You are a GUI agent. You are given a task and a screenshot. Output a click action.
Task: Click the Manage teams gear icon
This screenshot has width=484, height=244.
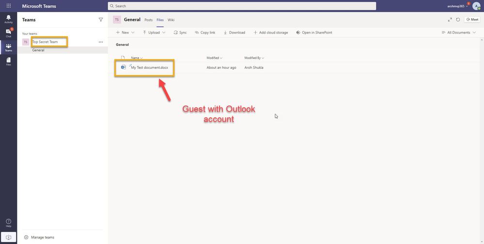26,237
